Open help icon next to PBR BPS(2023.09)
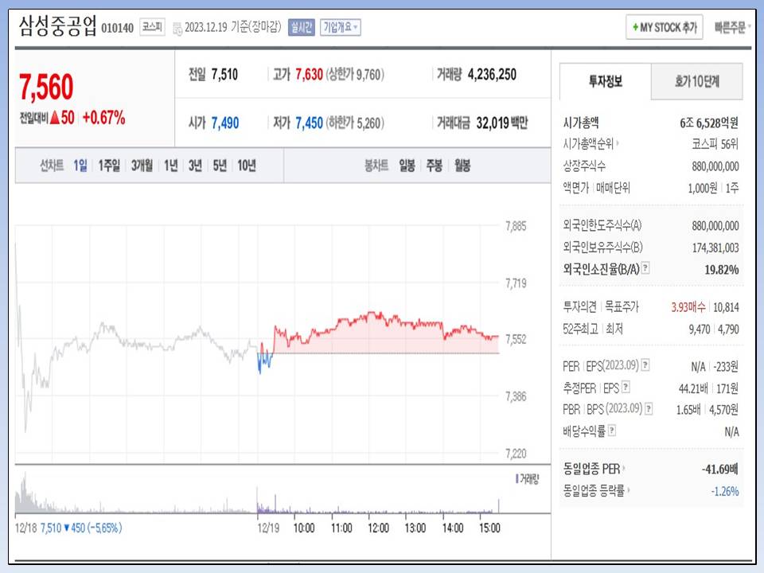 tap(649, 409)
